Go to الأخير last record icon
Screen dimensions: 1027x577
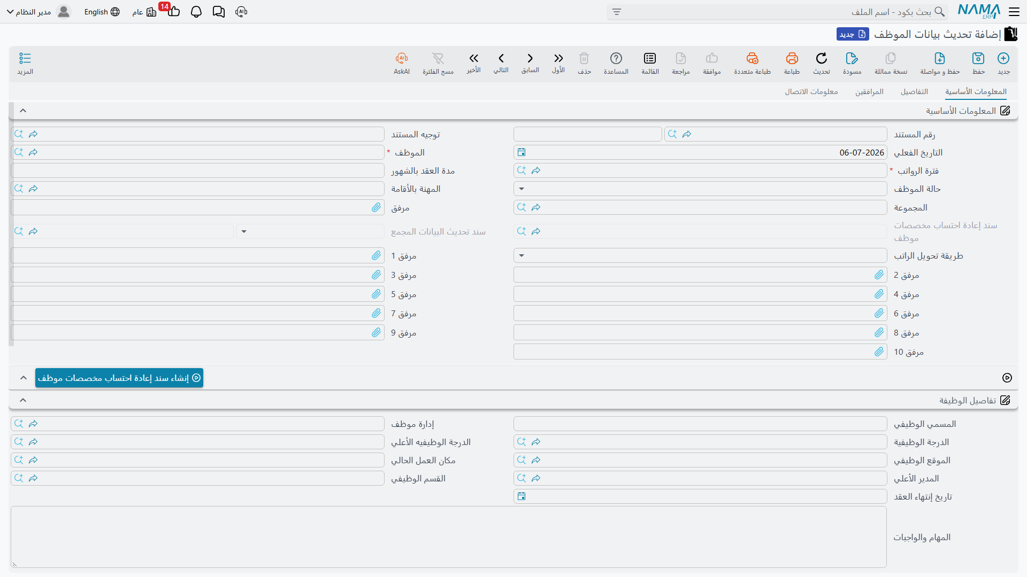[473, 58]
